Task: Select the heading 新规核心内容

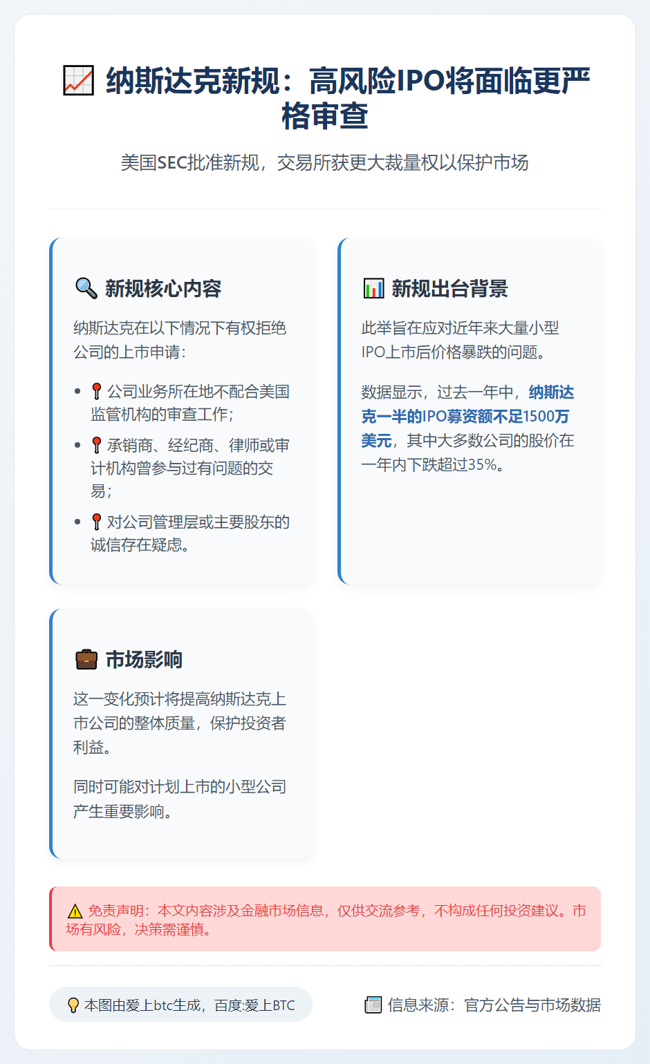Action: (163, 288)
